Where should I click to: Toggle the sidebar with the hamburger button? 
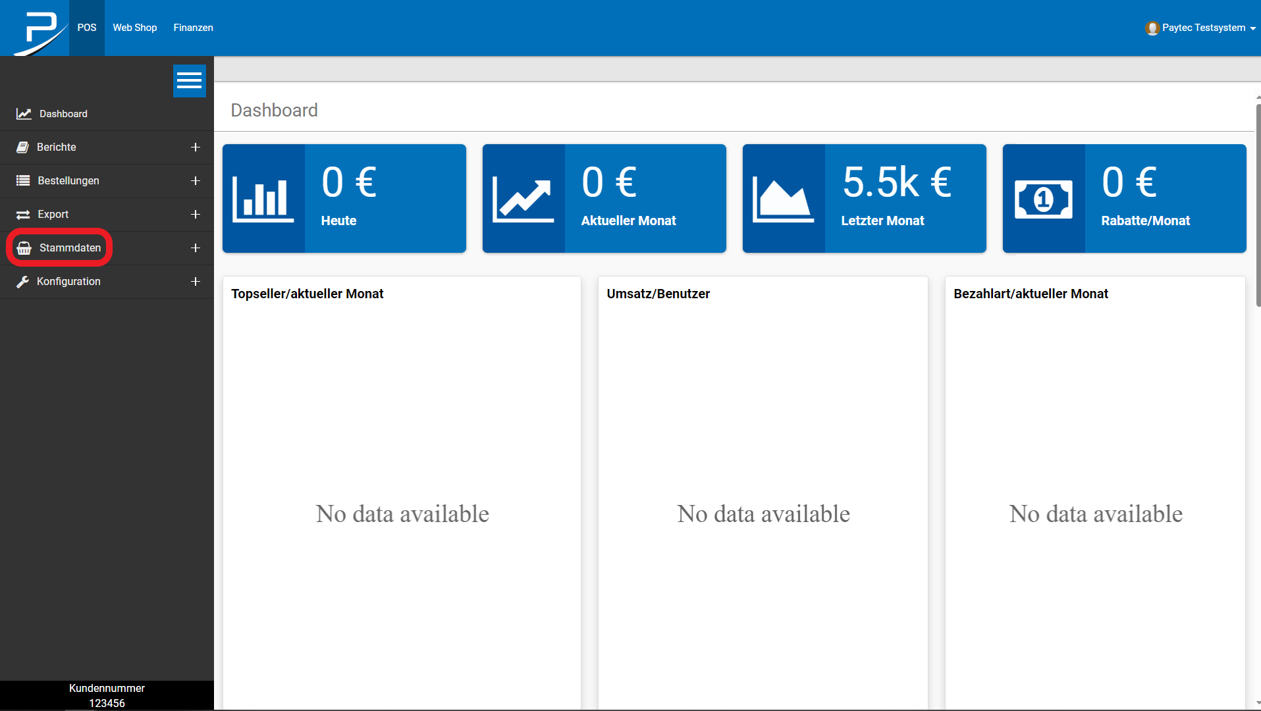189,80
